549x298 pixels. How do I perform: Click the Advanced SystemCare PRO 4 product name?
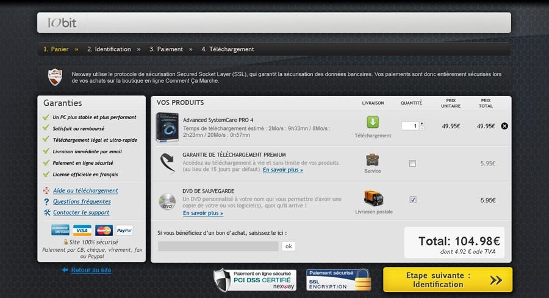point(218,120)
